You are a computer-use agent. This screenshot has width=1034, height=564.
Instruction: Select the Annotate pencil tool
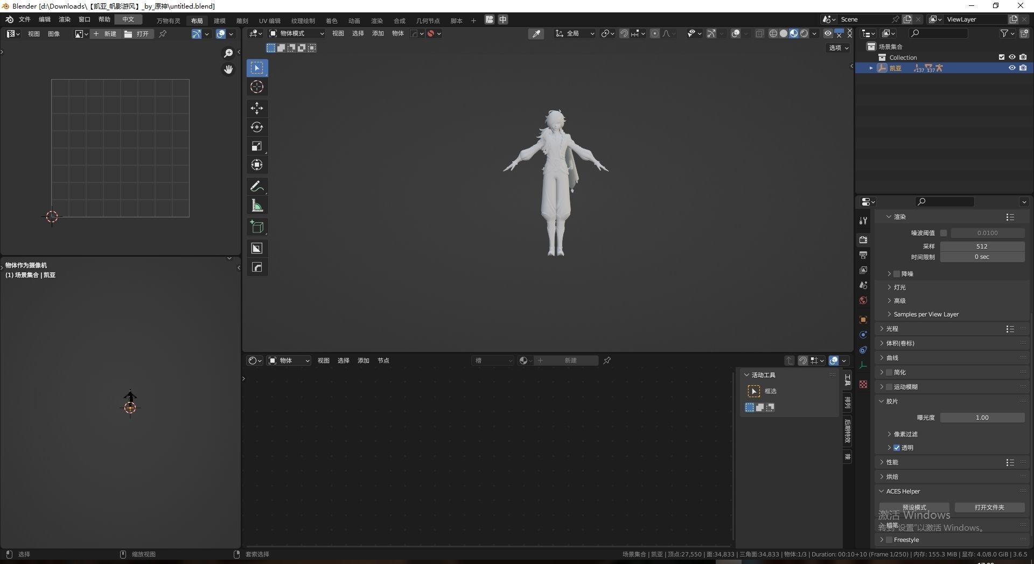(x=257, y=186)
